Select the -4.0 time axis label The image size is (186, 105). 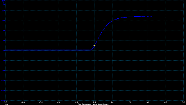tap(23, 102)
